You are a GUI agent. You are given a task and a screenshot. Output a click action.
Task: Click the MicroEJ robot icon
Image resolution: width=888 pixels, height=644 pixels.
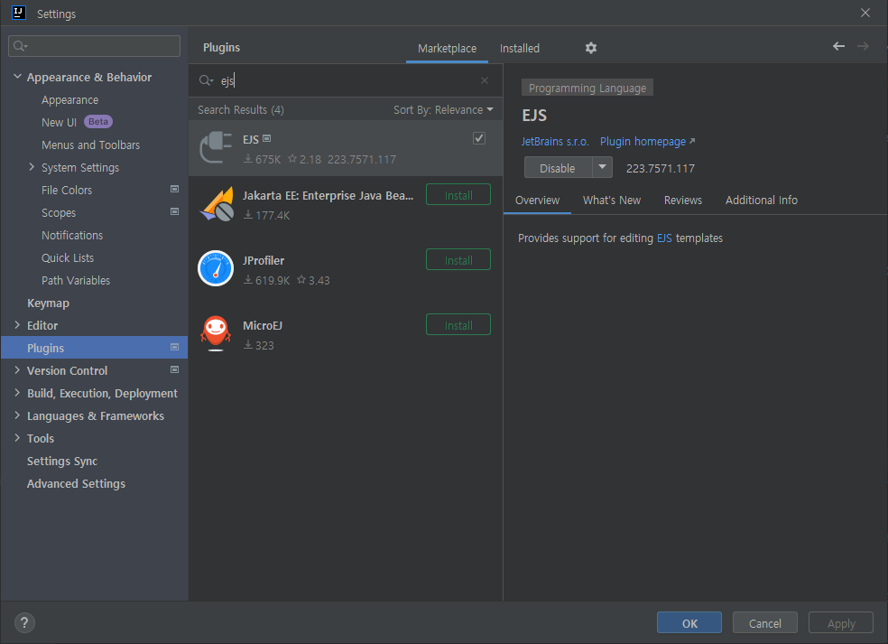(x=216, y=333)
